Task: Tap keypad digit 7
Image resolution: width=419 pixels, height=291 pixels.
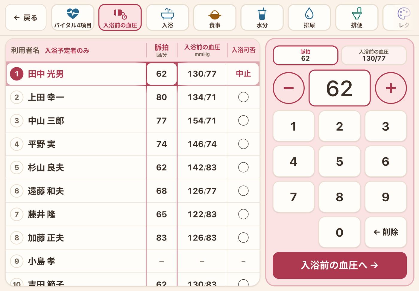Action: 293,197
